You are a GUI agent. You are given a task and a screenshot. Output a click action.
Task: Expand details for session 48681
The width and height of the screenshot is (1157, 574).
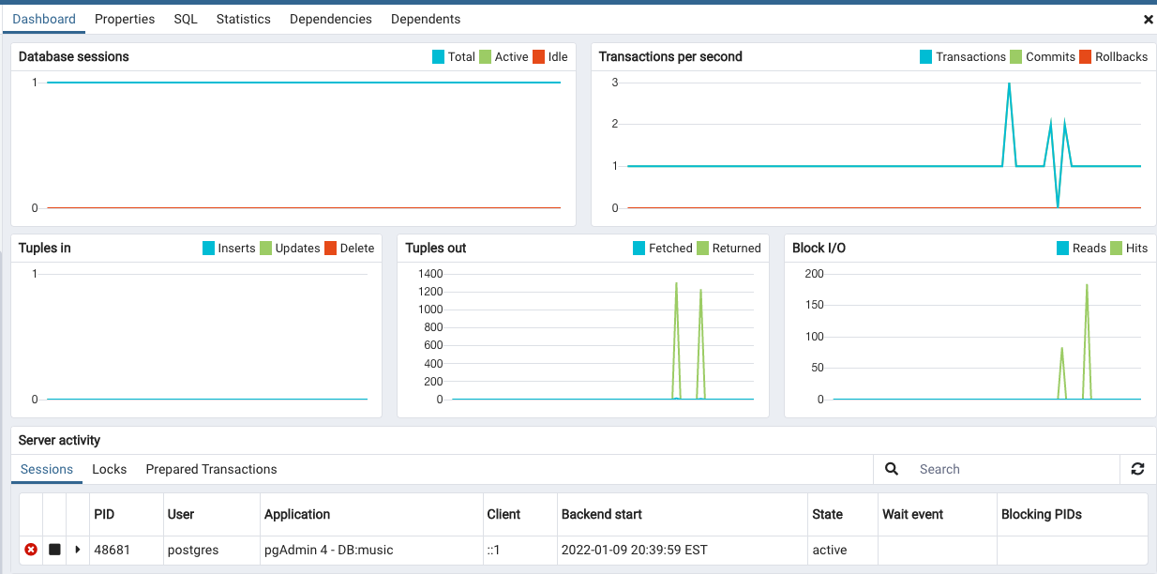click(77, 549)
